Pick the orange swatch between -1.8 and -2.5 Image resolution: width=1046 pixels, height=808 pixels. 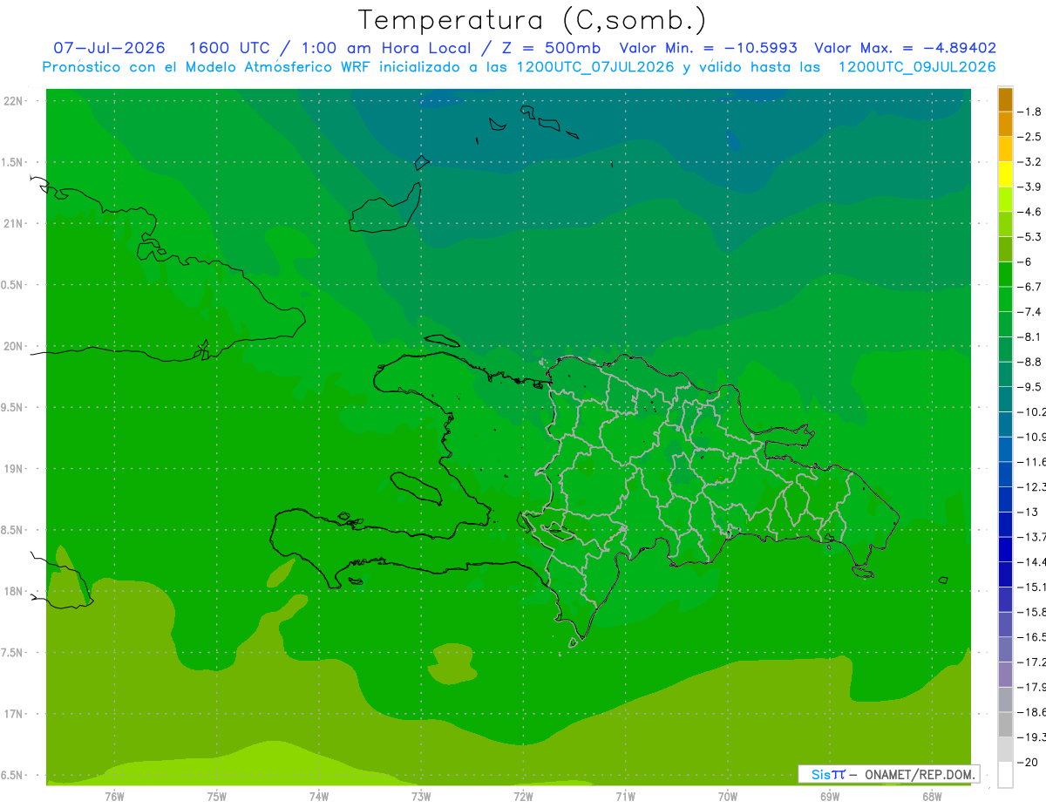coord(1005,125)
